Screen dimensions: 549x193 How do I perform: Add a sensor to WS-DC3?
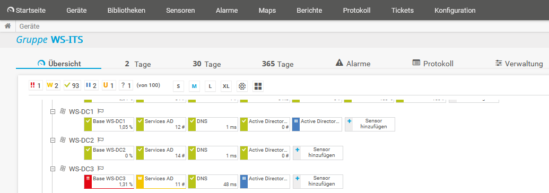coord(318,181)
